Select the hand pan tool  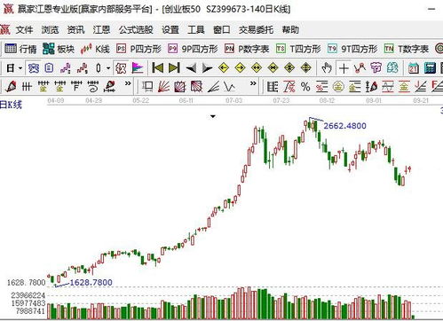[327, 68]
